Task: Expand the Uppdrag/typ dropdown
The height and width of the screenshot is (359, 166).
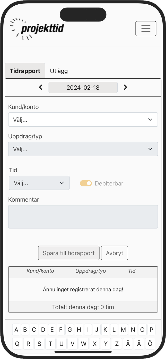Action: 83,149
